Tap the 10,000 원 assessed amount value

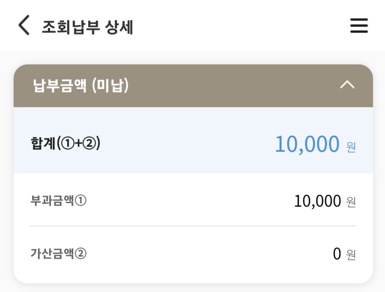click(323, 201)
